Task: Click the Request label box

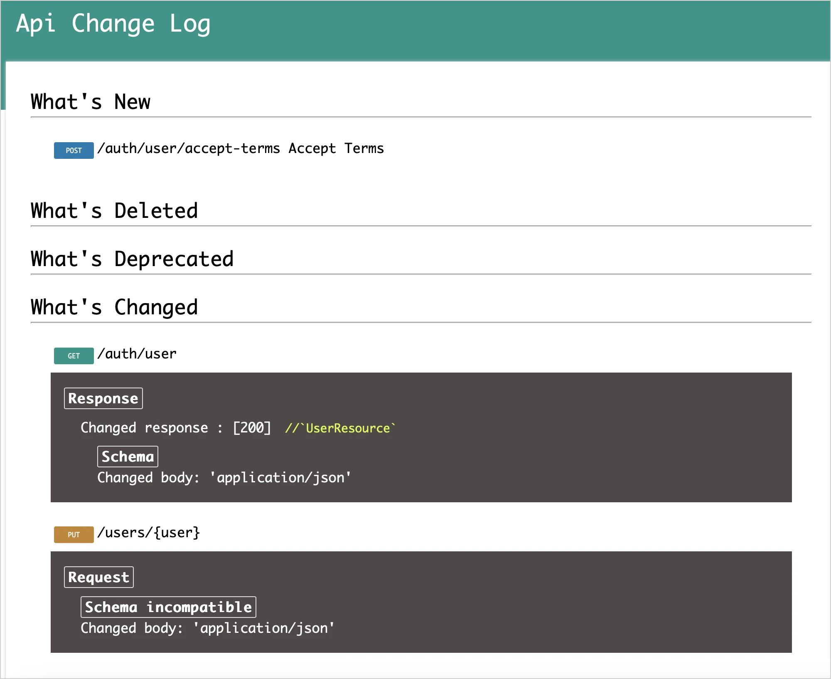Action: click(x=99, y=577)
